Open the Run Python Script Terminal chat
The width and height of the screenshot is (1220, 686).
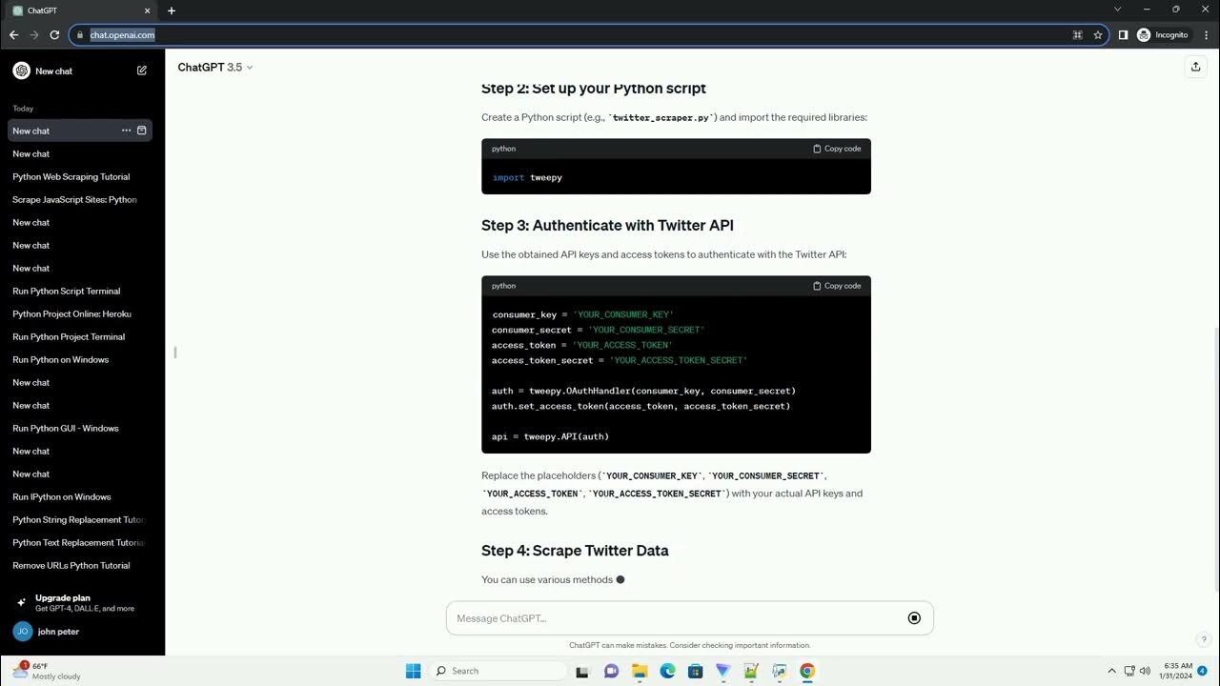tap(80, 291)
